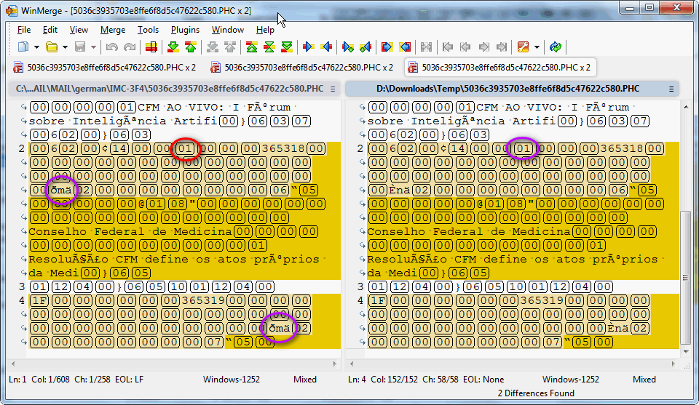Click the Current Difference toolbar icon
This screenshot has width=699, height=405.
tap(269, 47)
